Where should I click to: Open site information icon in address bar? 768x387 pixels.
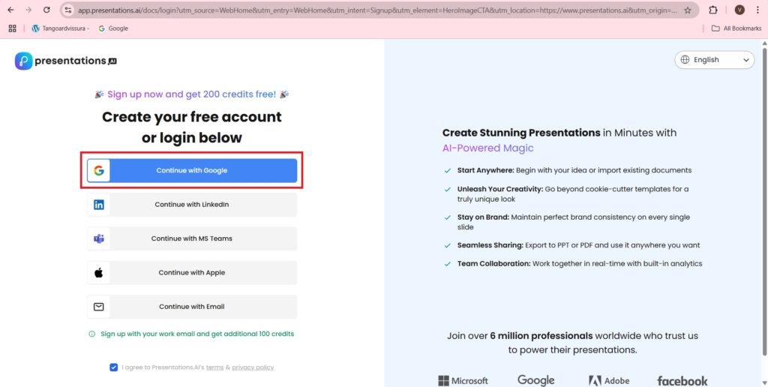[x=68, y=10]
